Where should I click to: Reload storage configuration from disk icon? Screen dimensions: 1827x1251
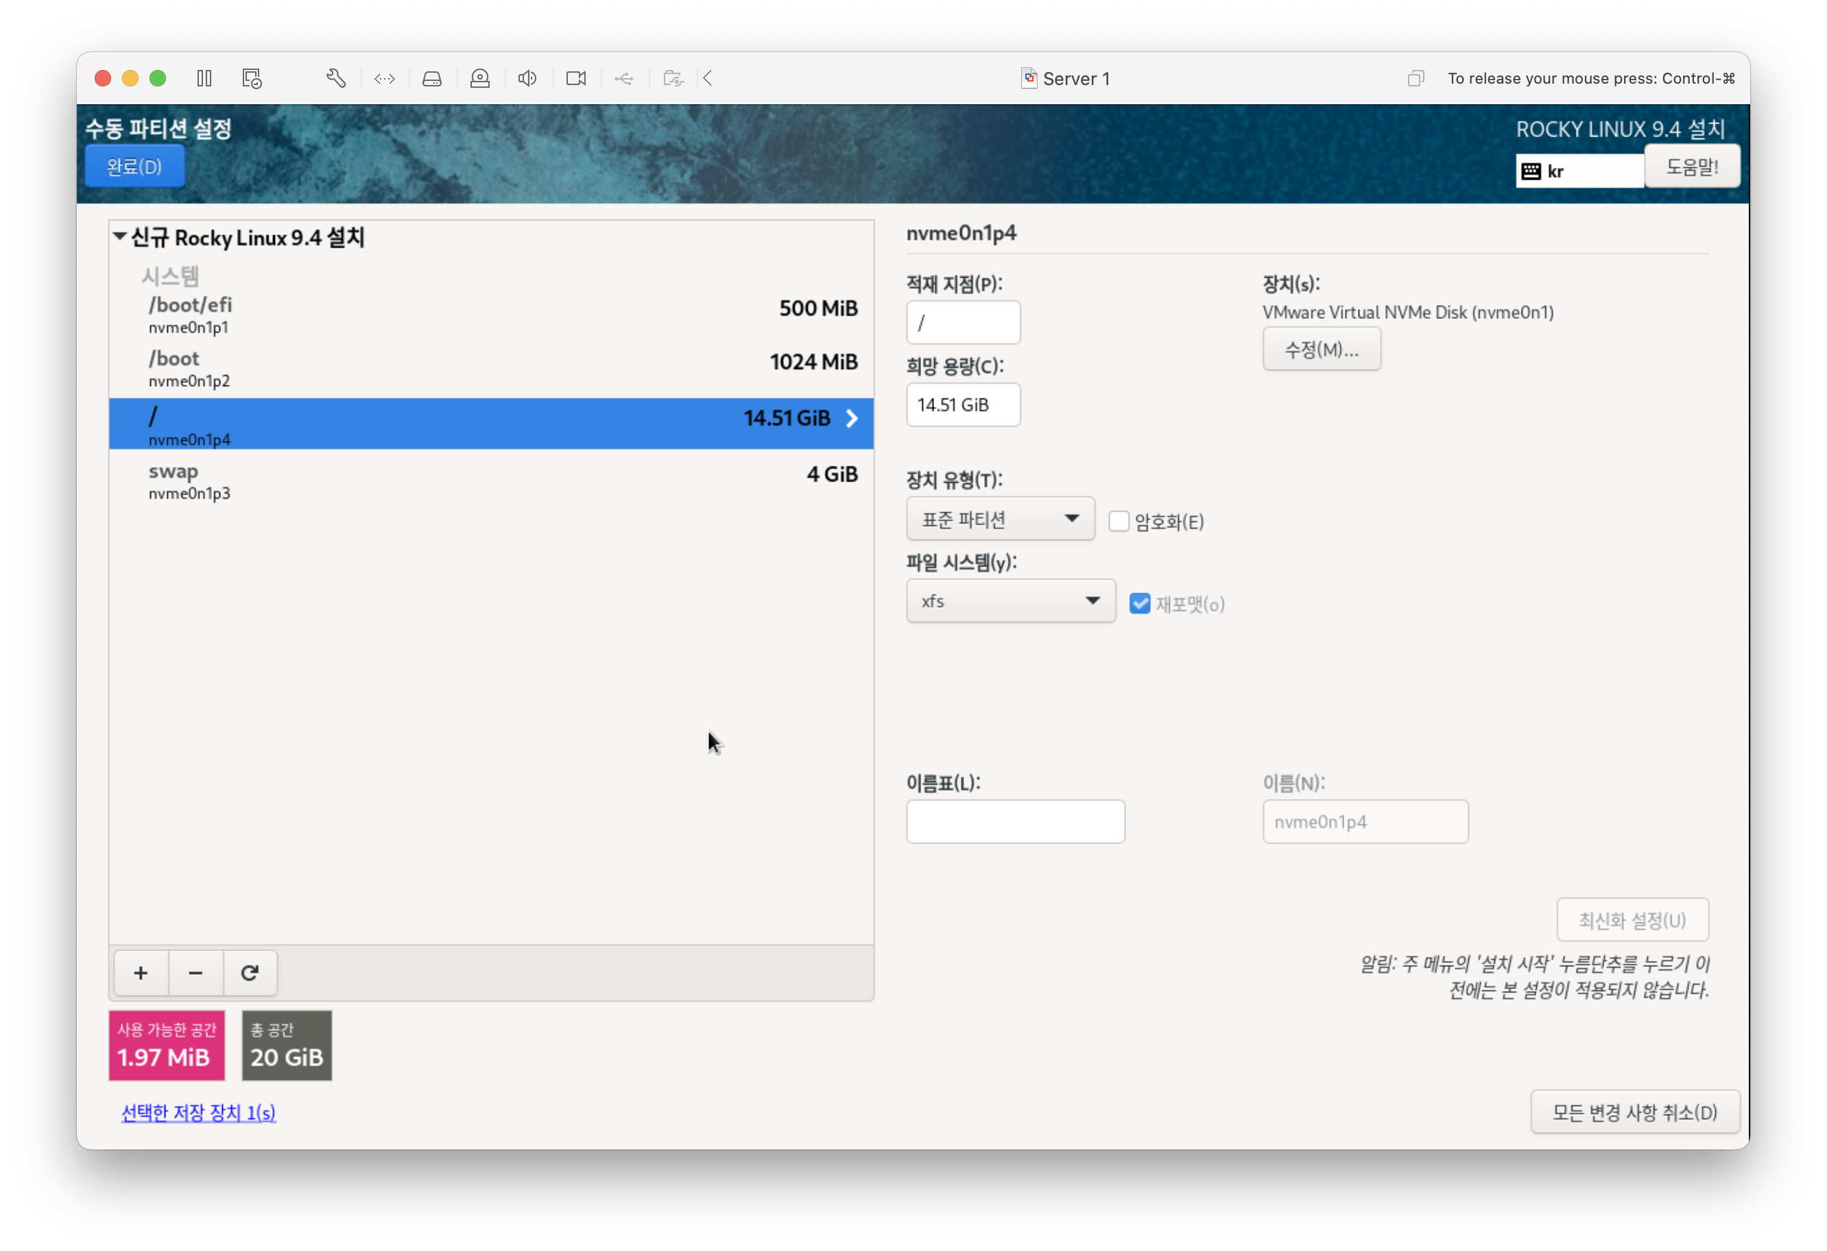click(x=250, y=973)
